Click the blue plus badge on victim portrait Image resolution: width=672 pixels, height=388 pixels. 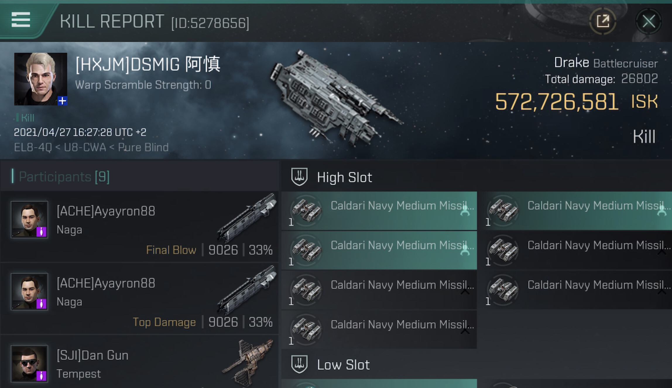[x=62, y=101]
